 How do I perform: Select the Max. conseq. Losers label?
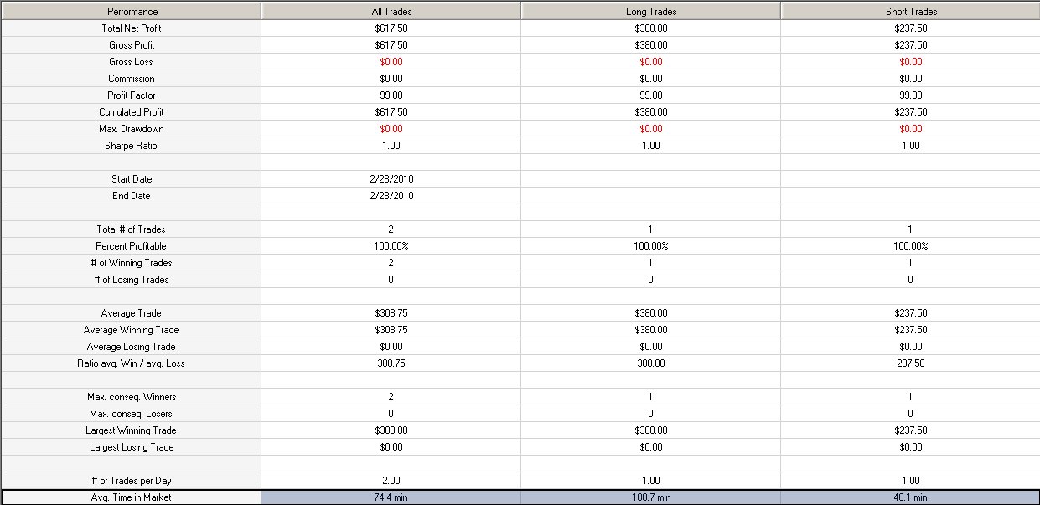132,414
